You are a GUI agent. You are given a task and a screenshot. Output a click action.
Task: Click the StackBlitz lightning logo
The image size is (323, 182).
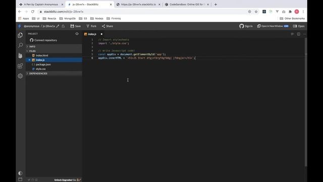pos(20,26)
